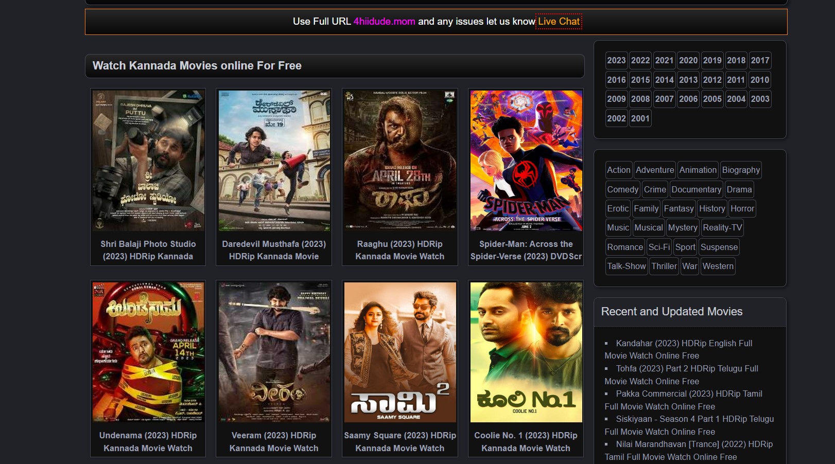Click Saamy Square (2023) HDRip title link

(400, 441)
